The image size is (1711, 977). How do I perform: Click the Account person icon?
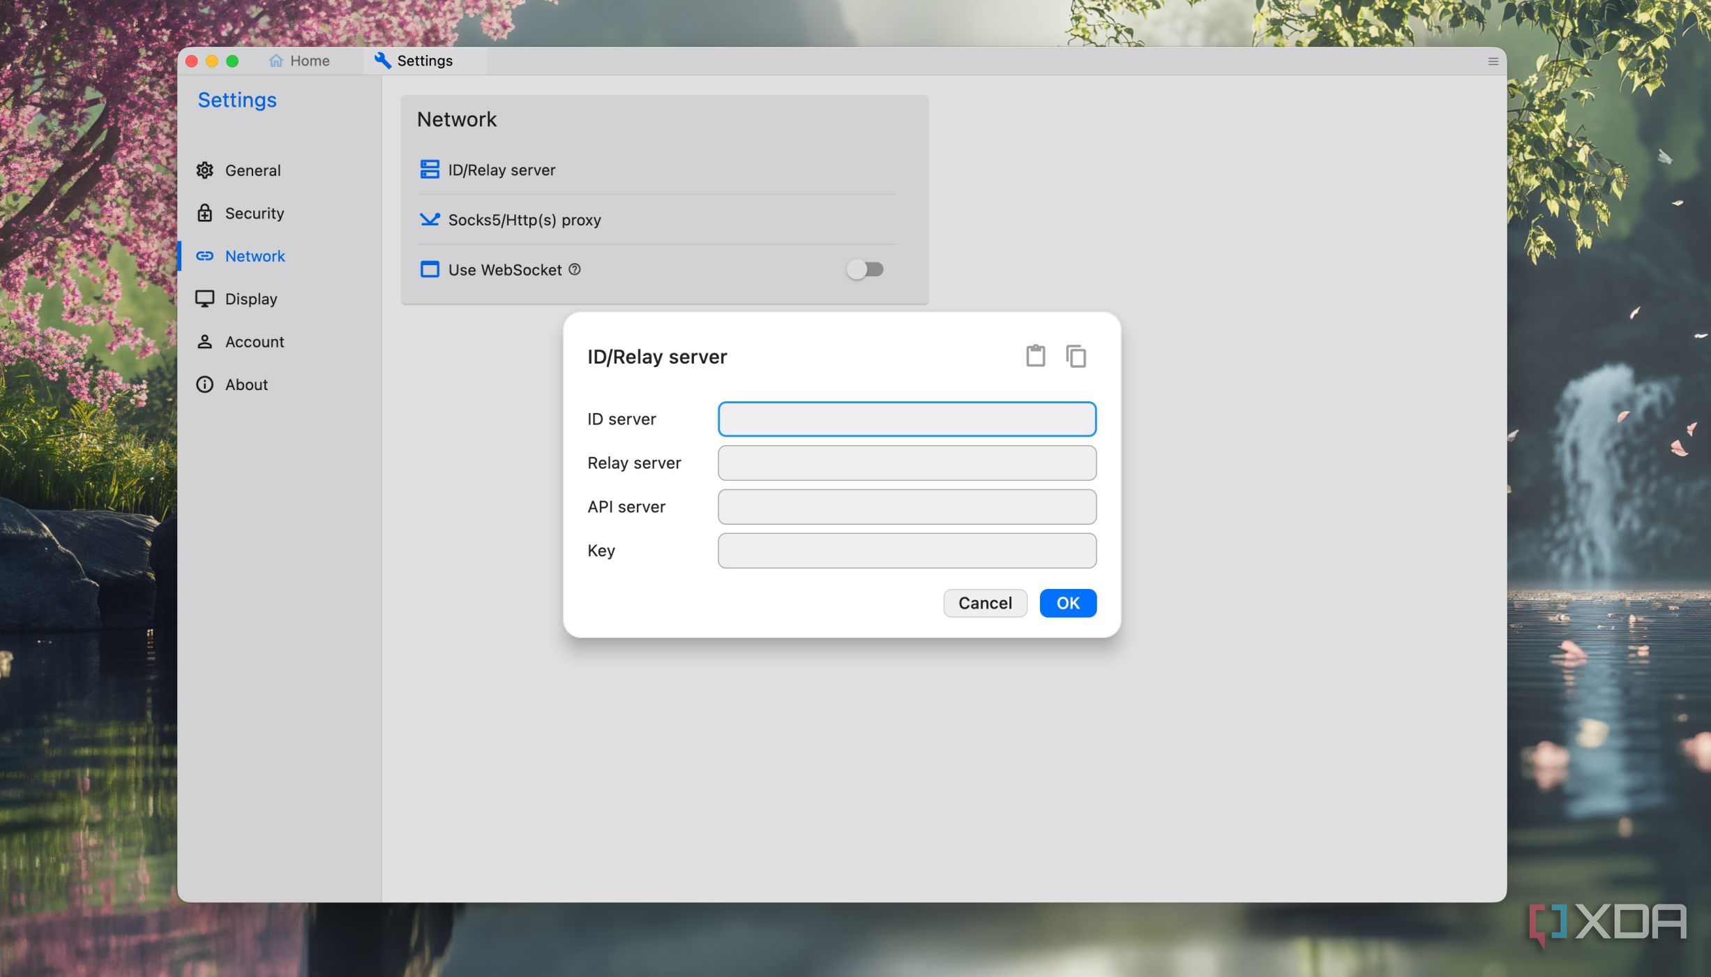tap(204, 342)
